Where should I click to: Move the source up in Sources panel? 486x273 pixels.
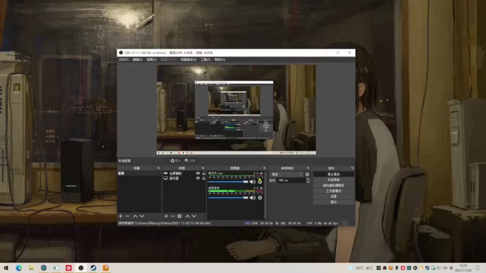coord(188,216)
